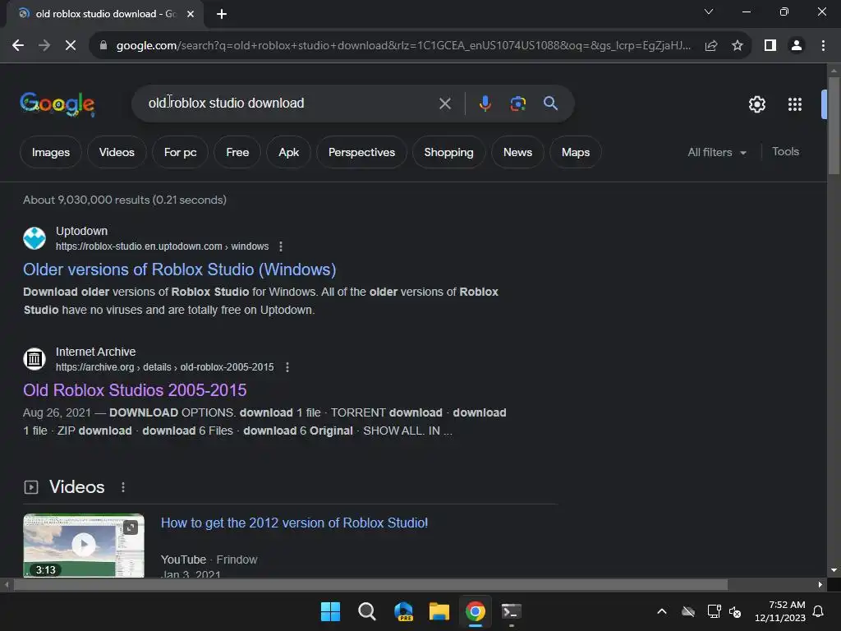This screenshot has width=841, height=631.
Task: Open File Explorer from taskbar
Action: [x=439, y=611]
